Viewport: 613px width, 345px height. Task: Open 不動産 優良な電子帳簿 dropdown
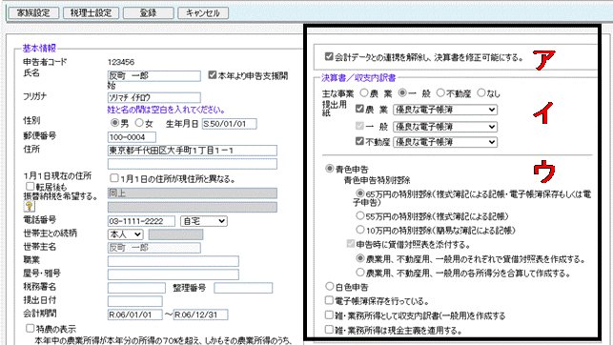click(445, 142)
